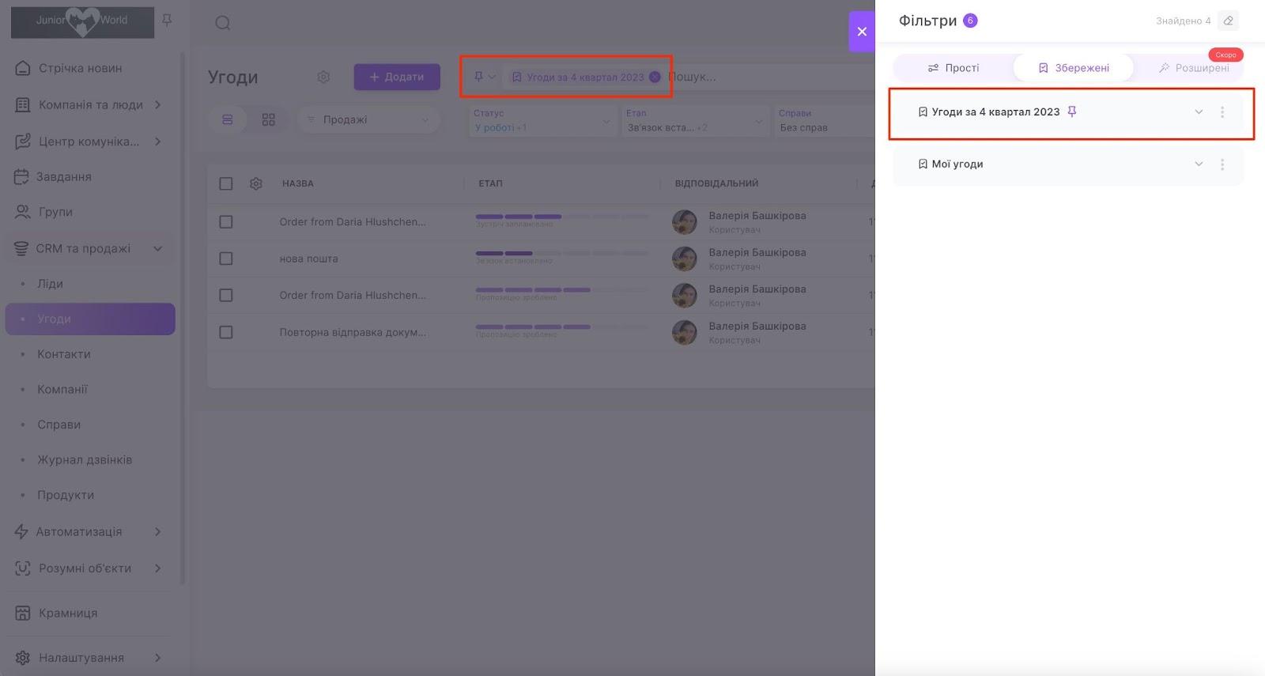Switch to the Прості filters tab
Image resolution: width=1265 pixels, height=676 pixels.
[953, 68]
